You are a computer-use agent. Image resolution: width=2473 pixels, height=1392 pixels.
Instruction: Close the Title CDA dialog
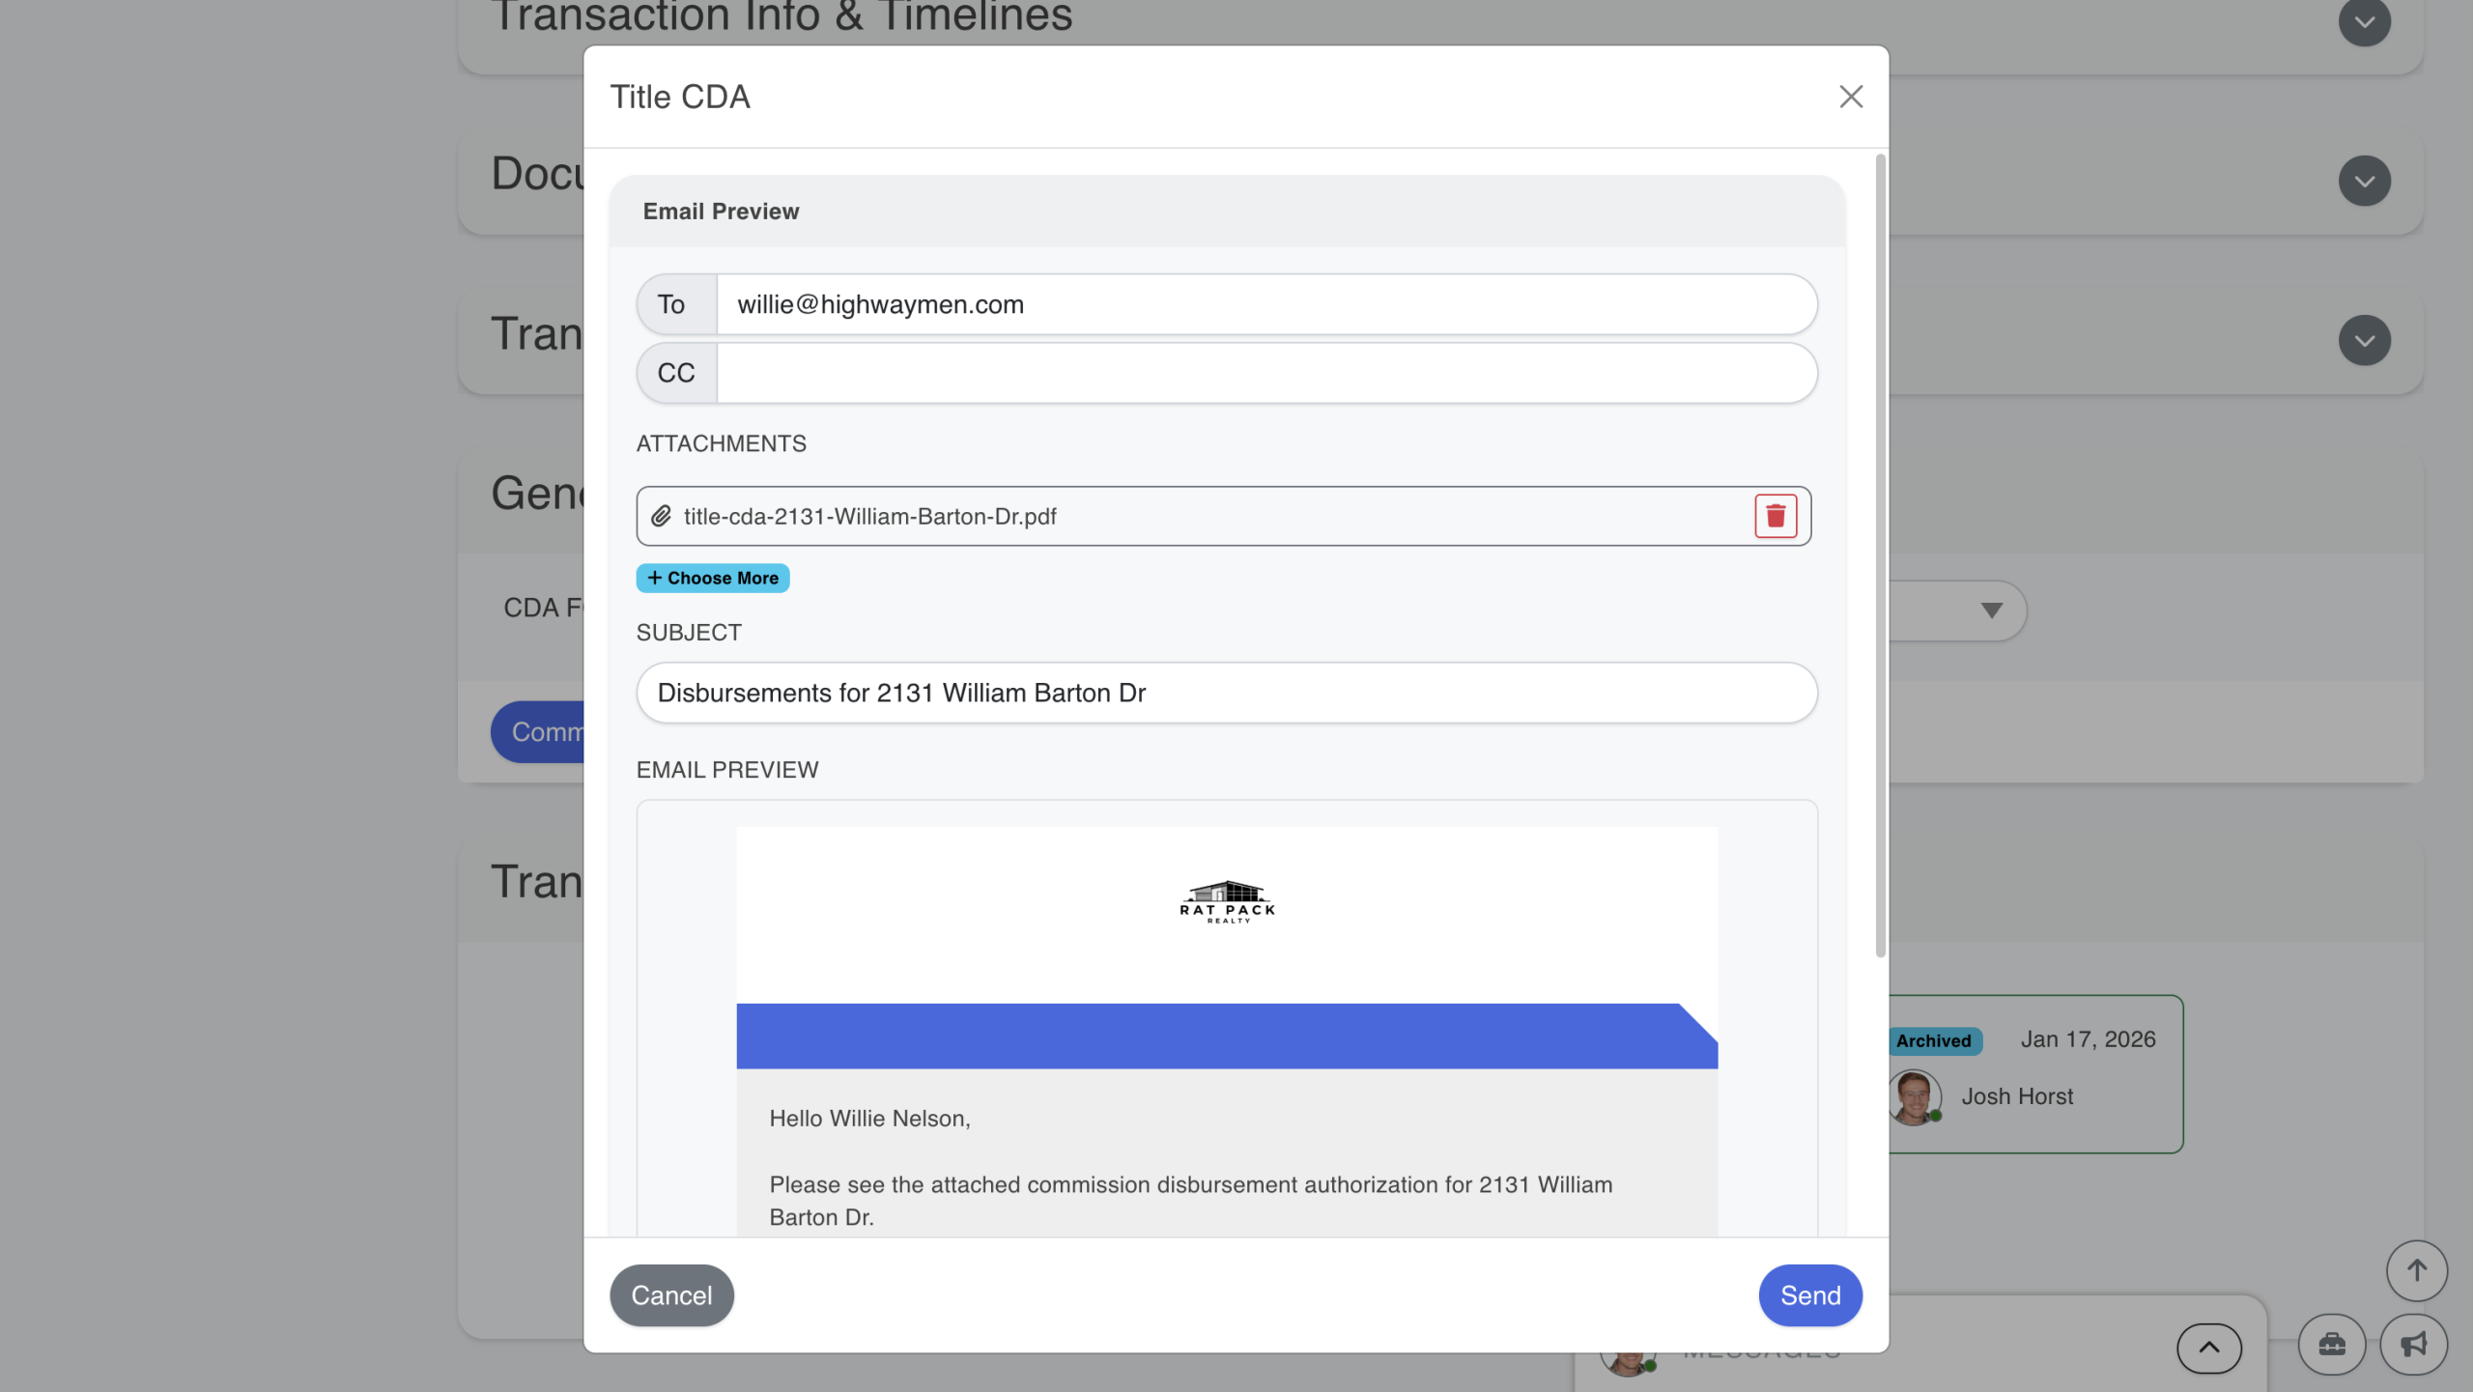tap(1850, 97)
